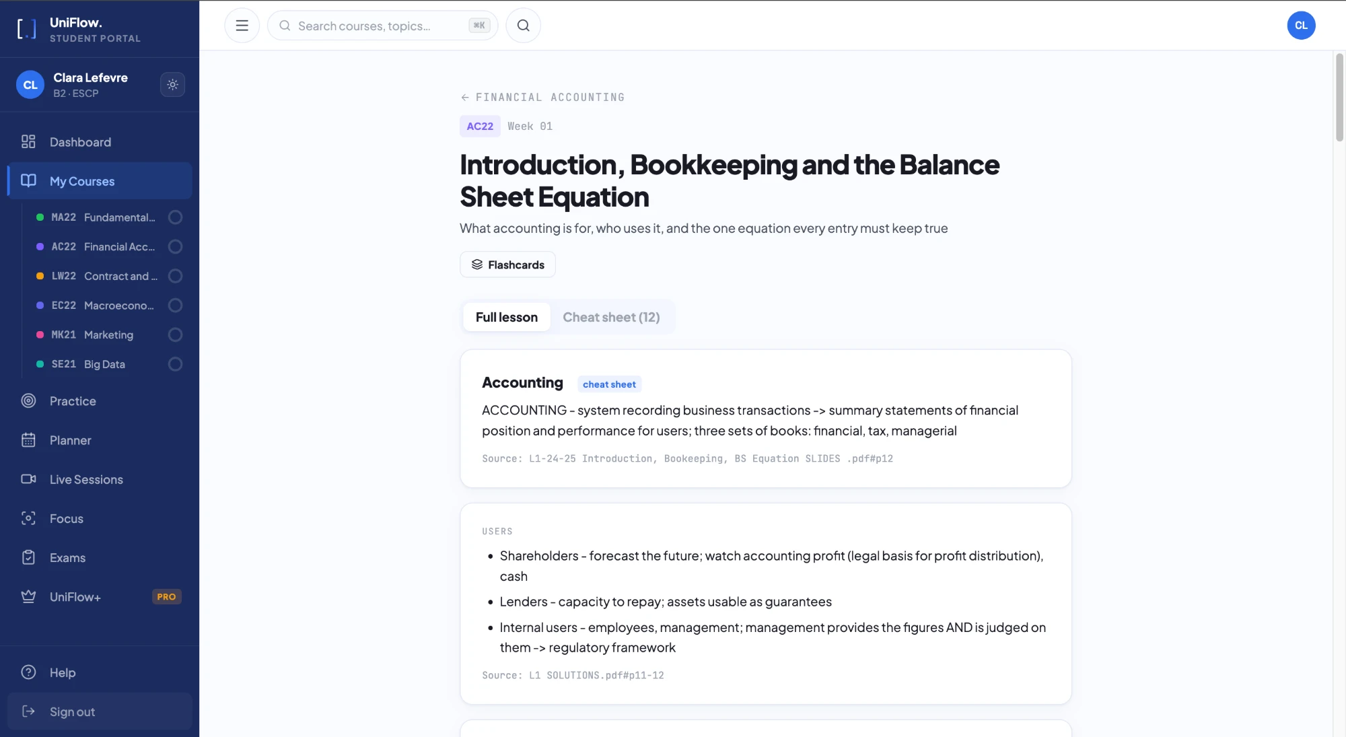Viewport: 1346px width, 737px height.
Task: Click the cheat sheet badge beside Accounting
Action: pos(609,384)
